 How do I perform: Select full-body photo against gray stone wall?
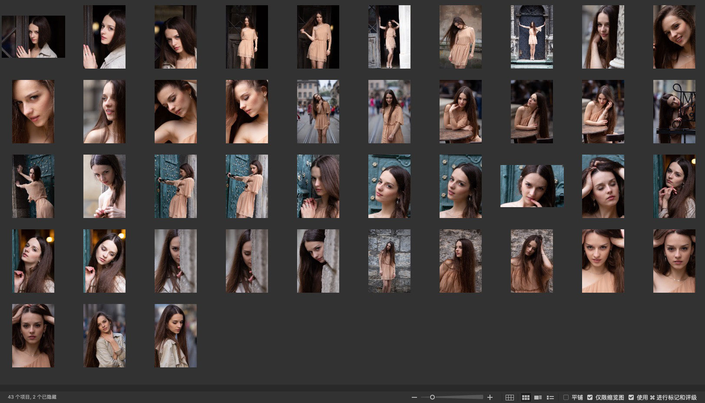(x=389, y=261)
